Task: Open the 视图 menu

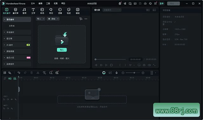Action: (56, 4)
